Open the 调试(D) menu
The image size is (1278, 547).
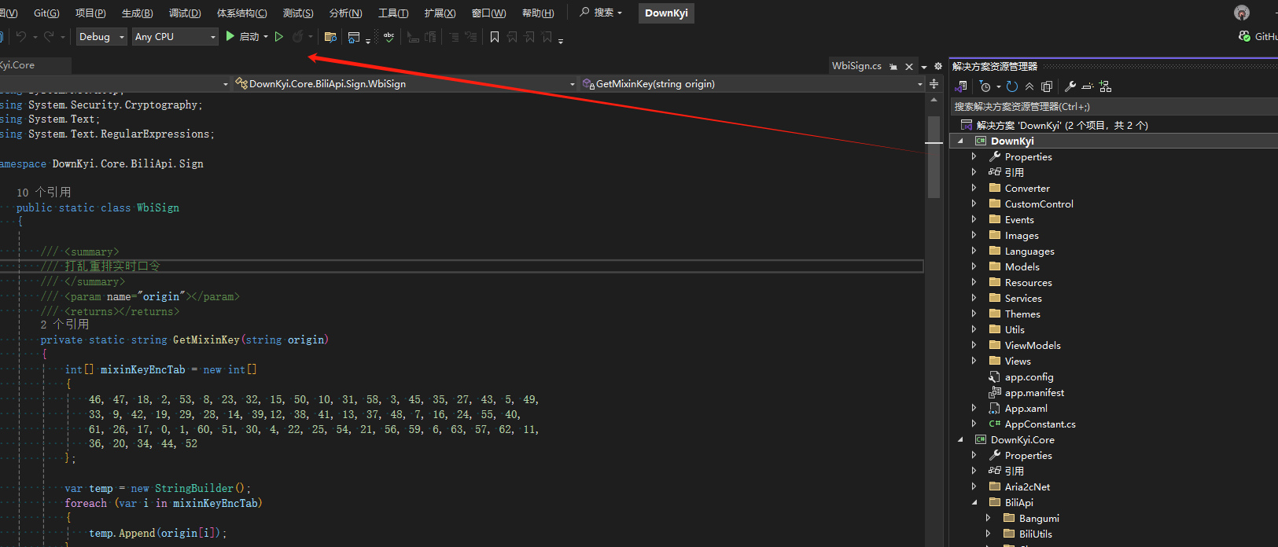point(185,13)
